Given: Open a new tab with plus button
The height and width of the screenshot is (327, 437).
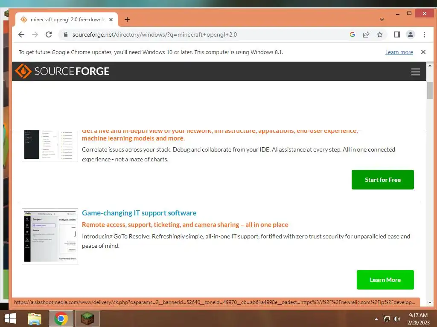Looking at the screenshot, I should coord(127,20).
